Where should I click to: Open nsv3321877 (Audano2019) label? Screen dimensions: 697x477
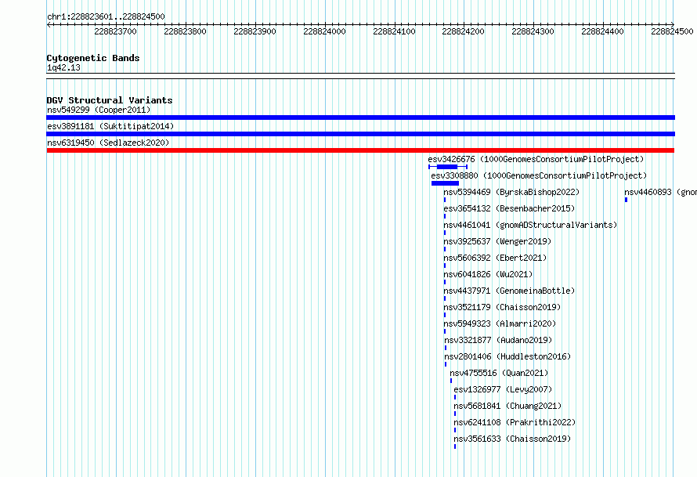coord(498,340)
